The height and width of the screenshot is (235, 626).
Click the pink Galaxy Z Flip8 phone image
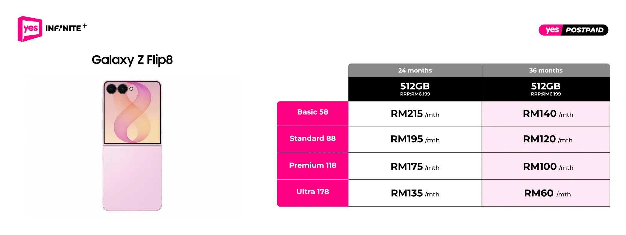[132, 145]
